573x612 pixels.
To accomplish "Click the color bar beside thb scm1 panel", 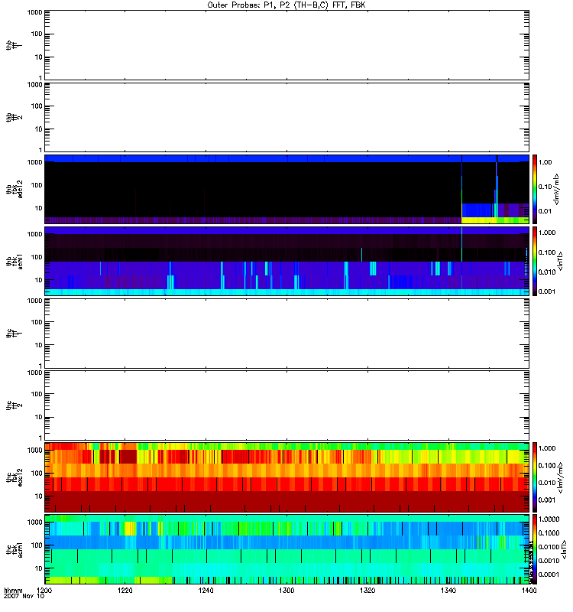I will pyautogui.click(x=536, y=261).
